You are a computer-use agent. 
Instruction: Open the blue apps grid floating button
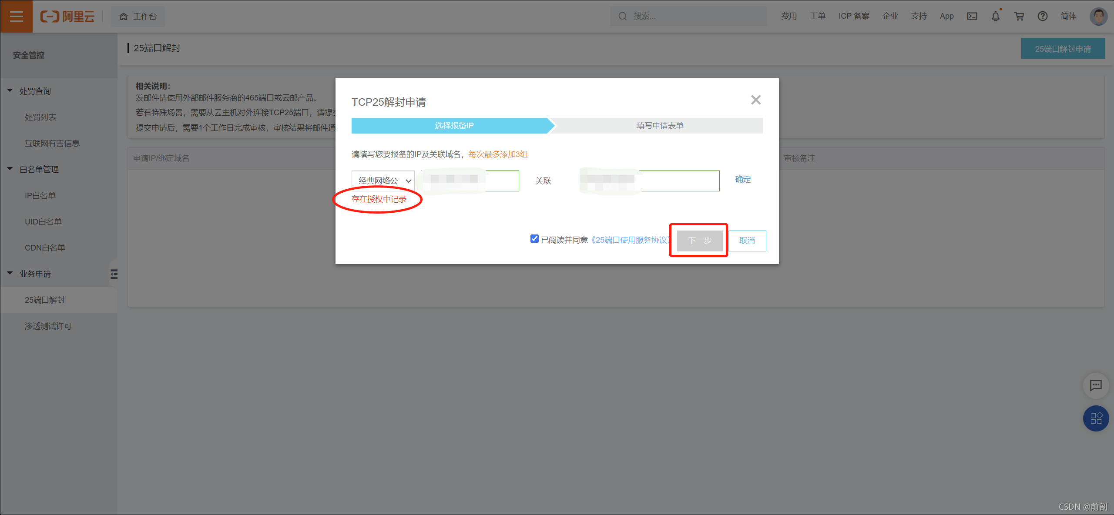click(x=1095, y=418)
